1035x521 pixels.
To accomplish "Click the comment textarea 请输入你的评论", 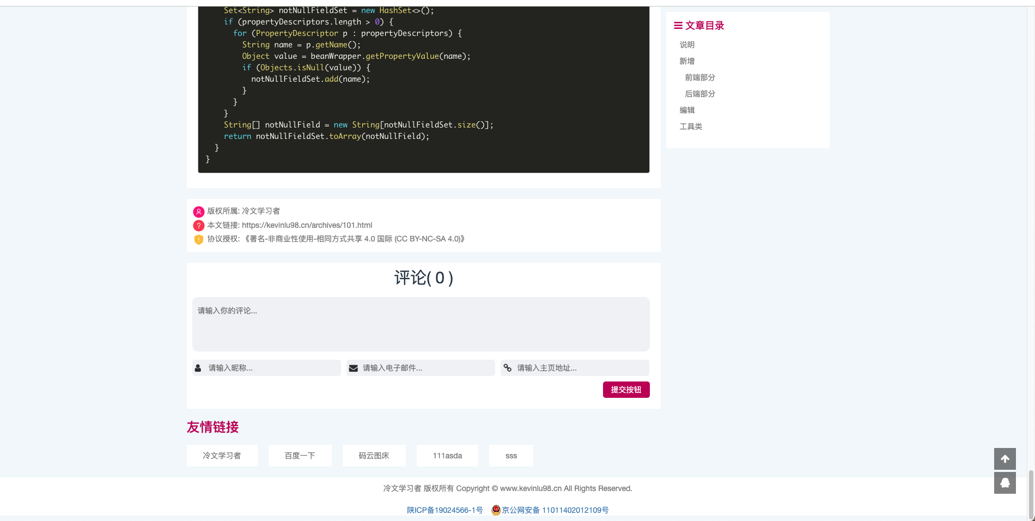I will pyautogui.click(x=421, y=324).
